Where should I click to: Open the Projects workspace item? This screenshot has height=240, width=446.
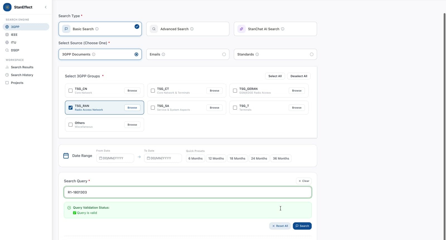(26, 83)
